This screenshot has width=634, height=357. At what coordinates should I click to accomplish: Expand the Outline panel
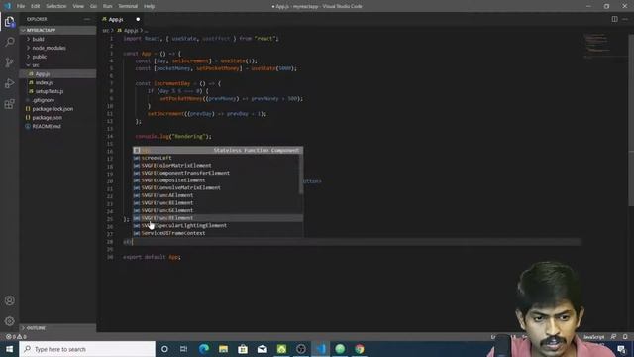click(57, 328)
